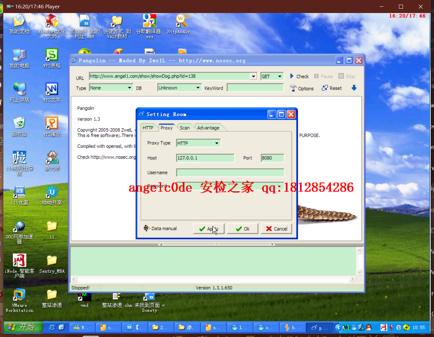This screenshot has height=337, width=434.
Task: Click the Stopped! status bar text
Action: pos(80,288)
